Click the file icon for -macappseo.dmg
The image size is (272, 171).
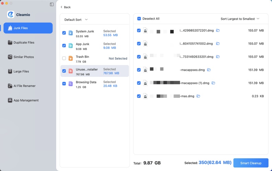(x=145, y=70)
